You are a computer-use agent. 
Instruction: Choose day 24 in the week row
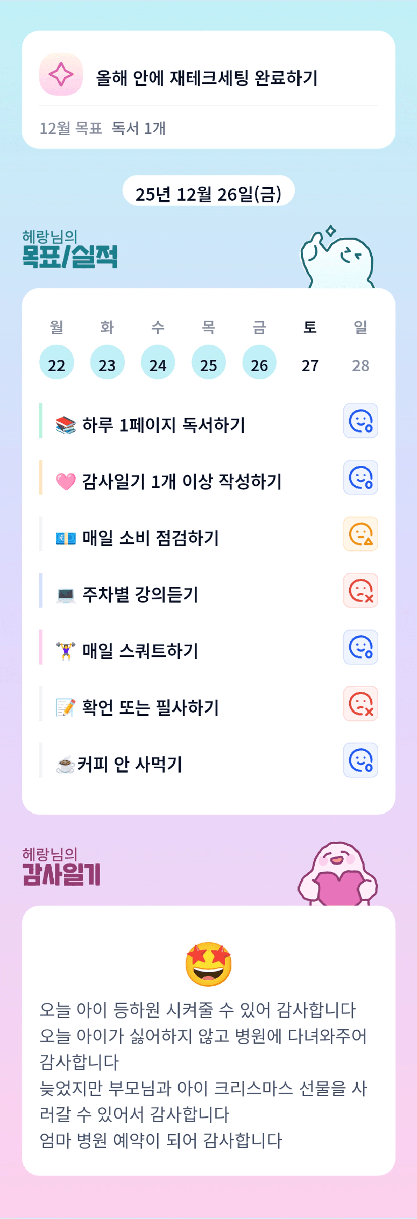coord(158,363)
